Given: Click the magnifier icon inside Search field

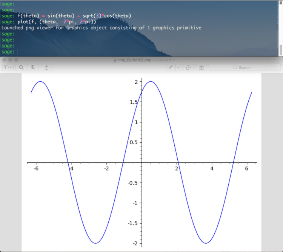Looking at the screenshot, I should point(235,67).
